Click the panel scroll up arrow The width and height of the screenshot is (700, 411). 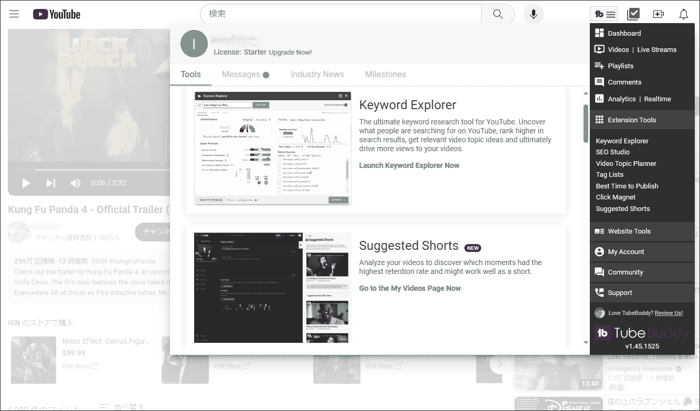tap(586, 93)
